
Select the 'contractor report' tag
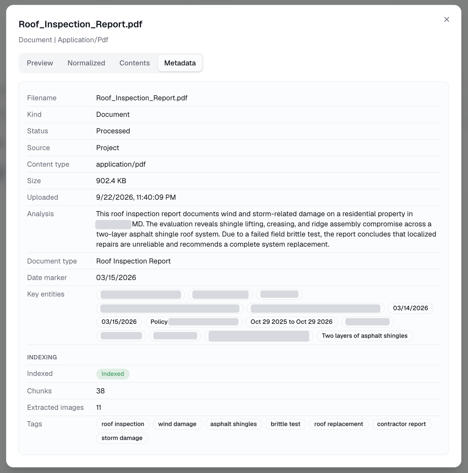coord(401,424)
